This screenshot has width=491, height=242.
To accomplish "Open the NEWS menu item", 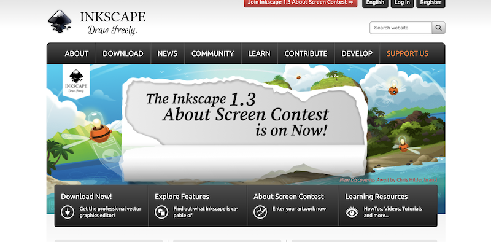I will click(167, 53).
